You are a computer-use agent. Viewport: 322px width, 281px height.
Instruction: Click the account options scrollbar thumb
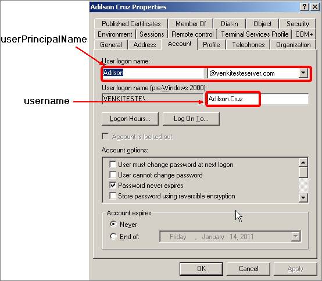[303, 172]
